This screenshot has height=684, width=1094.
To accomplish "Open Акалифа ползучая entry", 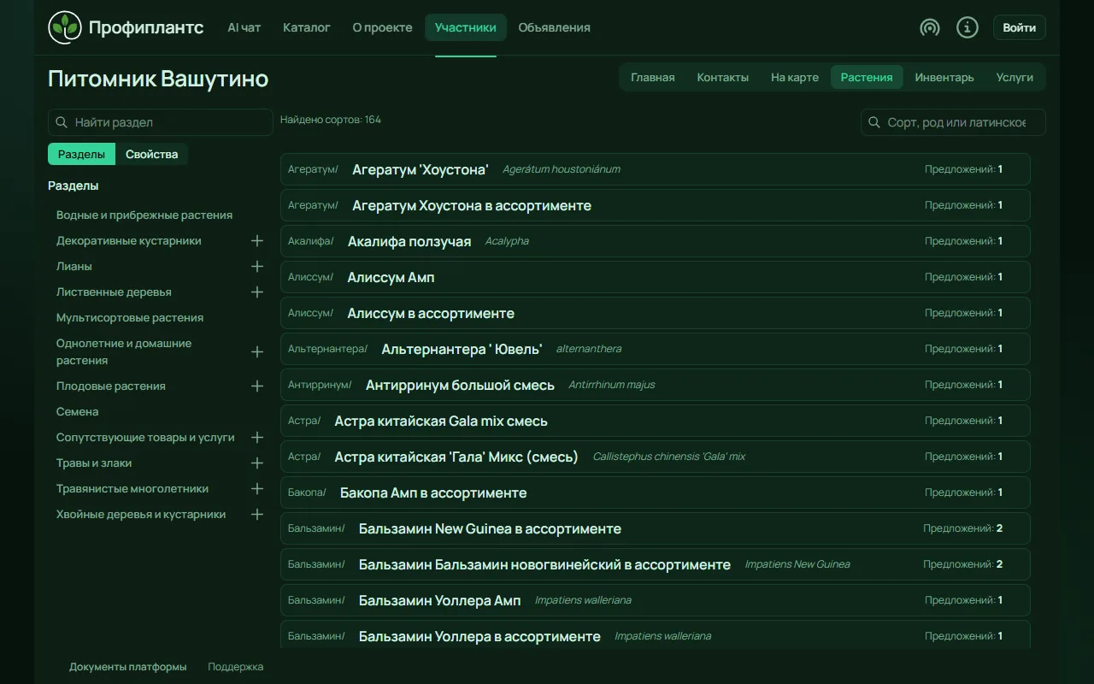I will [x=656, y=241].
